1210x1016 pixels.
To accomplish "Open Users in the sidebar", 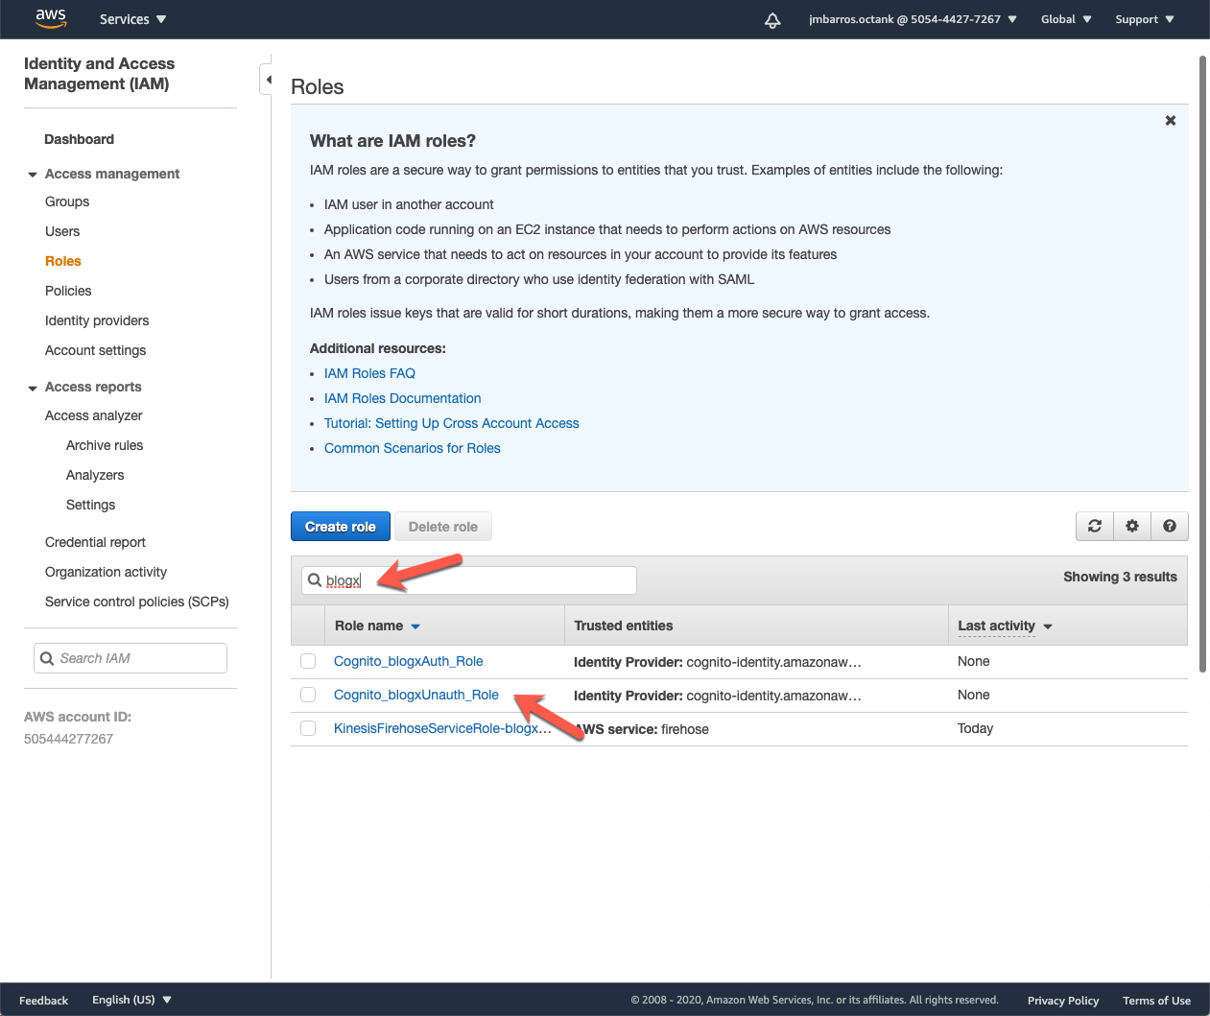I will click(62, 231).
